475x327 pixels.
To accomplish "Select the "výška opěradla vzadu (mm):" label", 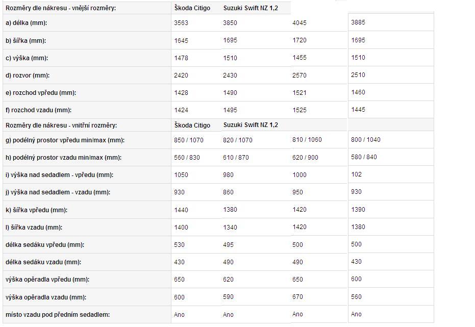I will [x=47, y=297].
